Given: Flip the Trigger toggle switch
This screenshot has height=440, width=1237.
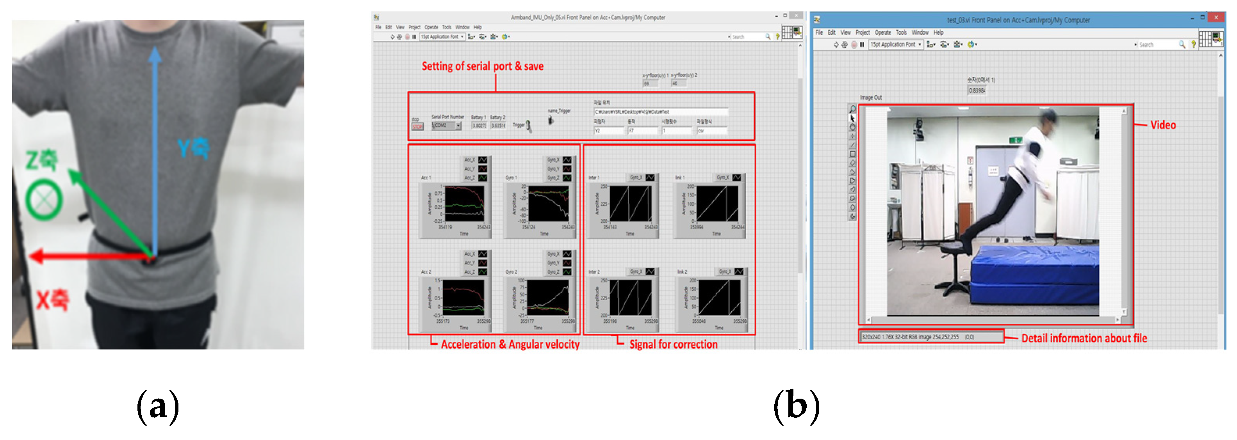Looking at the screenshot, I should click(x=528, y=126).
